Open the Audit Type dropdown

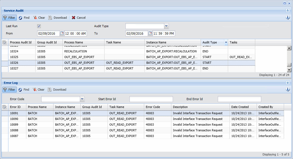(x=166, y=26)
